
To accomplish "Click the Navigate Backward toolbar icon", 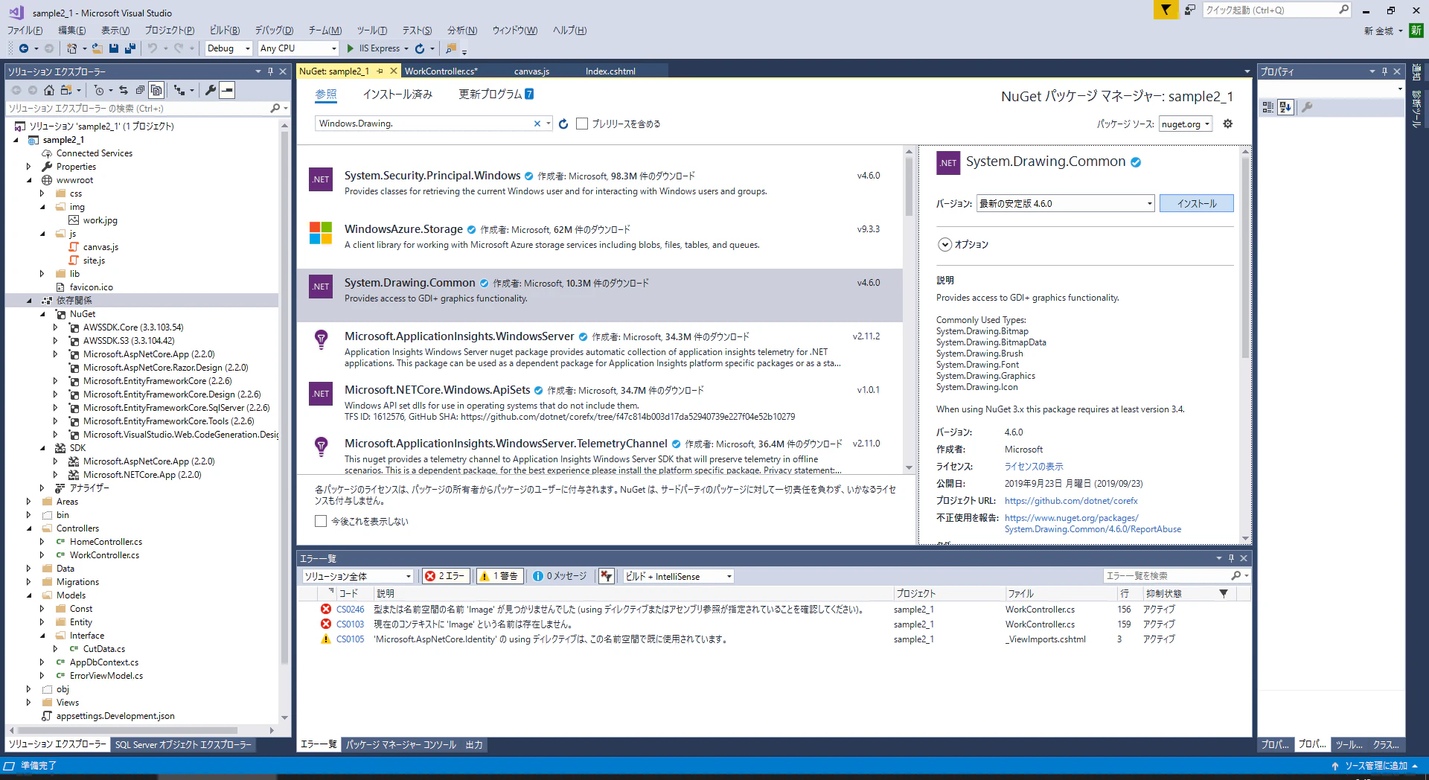I will click(x=24, y=48).
